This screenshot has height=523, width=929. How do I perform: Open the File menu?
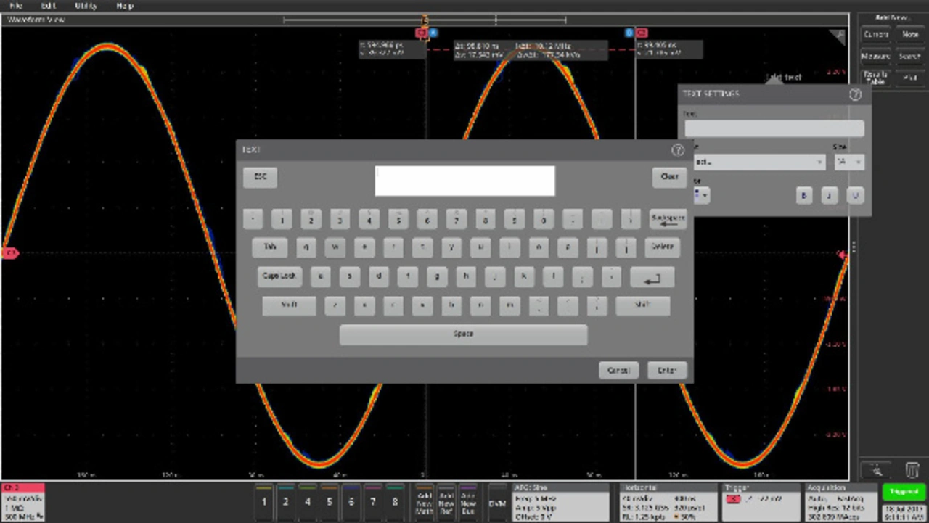coord(15,6)
